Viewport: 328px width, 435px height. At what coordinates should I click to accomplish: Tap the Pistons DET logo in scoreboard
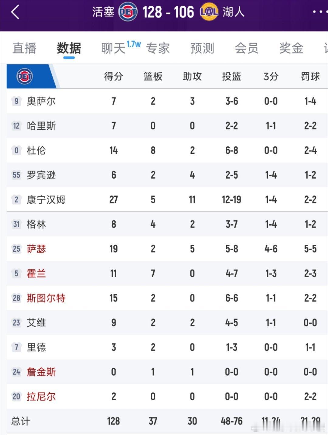(x=128, y=12)
